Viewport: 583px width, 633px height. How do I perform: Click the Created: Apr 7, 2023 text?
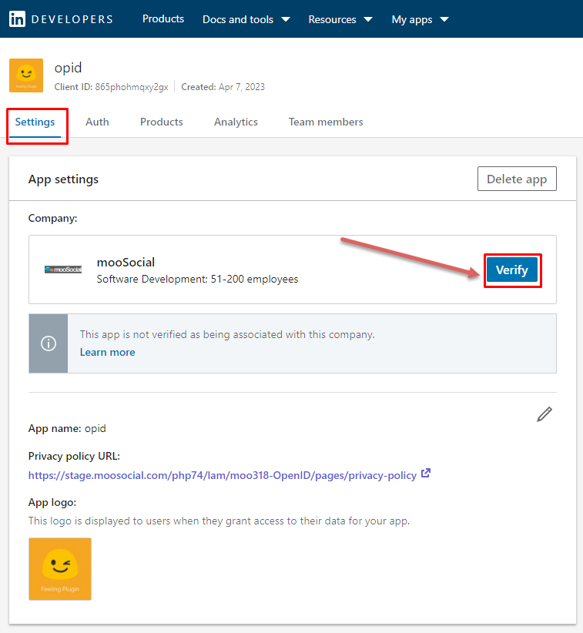pos(223,87)
